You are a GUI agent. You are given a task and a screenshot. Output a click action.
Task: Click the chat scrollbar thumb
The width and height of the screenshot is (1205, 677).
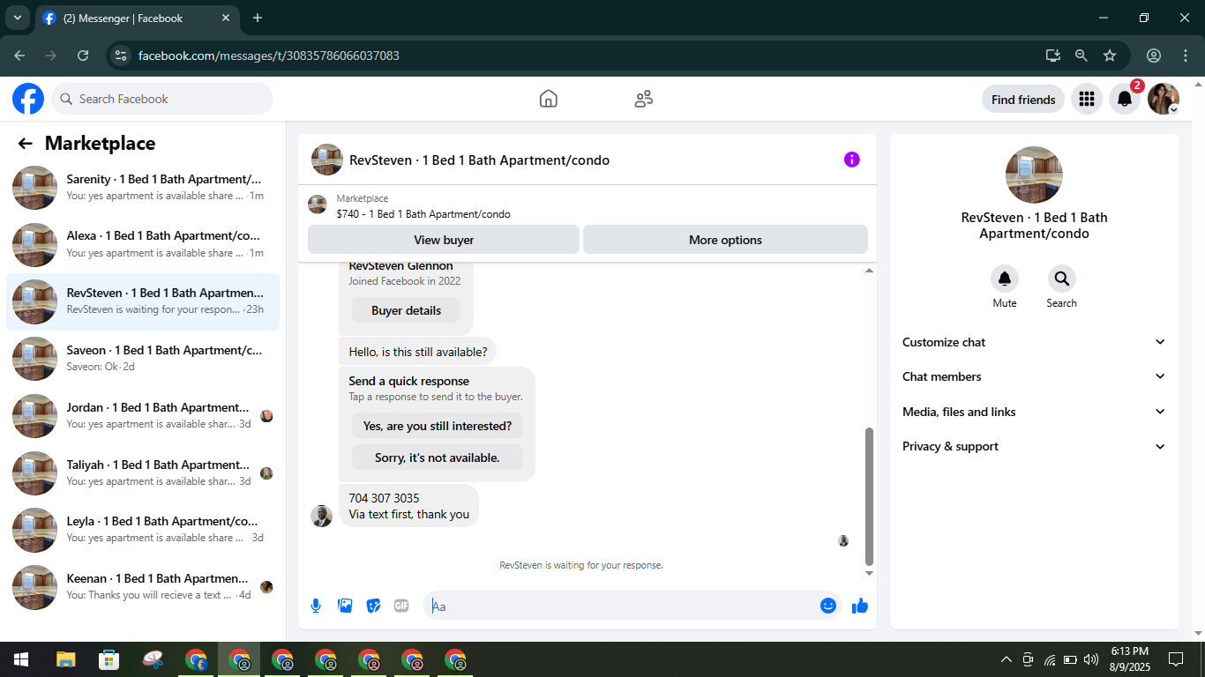pos(869,496)
